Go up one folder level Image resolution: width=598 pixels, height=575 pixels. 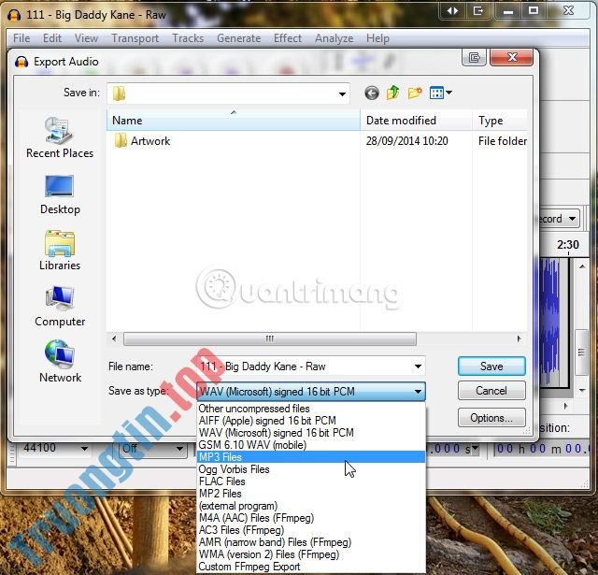point(393,93)
